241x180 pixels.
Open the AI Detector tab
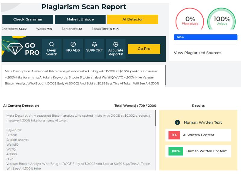(133, 19)
